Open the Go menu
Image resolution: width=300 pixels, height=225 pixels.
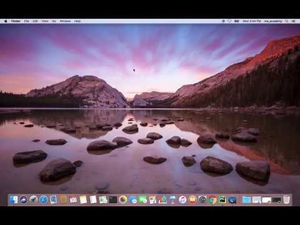point(54,21)
